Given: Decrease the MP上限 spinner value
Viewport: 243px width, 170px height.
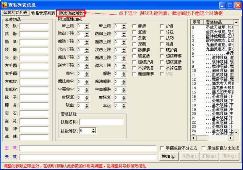Looking at the screenshot, I should pos(124,28).
